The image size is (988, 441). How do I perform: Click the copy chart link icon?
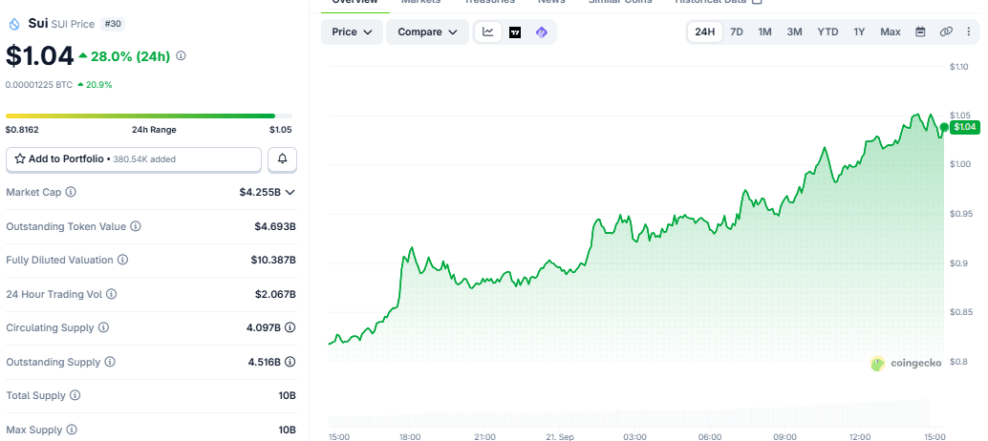(x=946, y=32)
